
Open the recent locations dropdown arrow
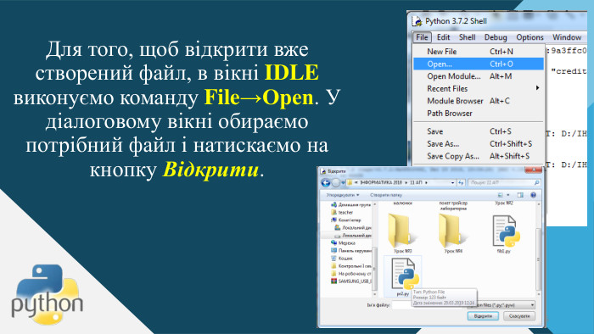[x=343, y=183]
